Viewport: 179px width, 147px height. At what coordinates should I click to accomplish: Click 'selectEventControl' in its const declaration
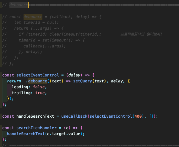click(38, 75)
